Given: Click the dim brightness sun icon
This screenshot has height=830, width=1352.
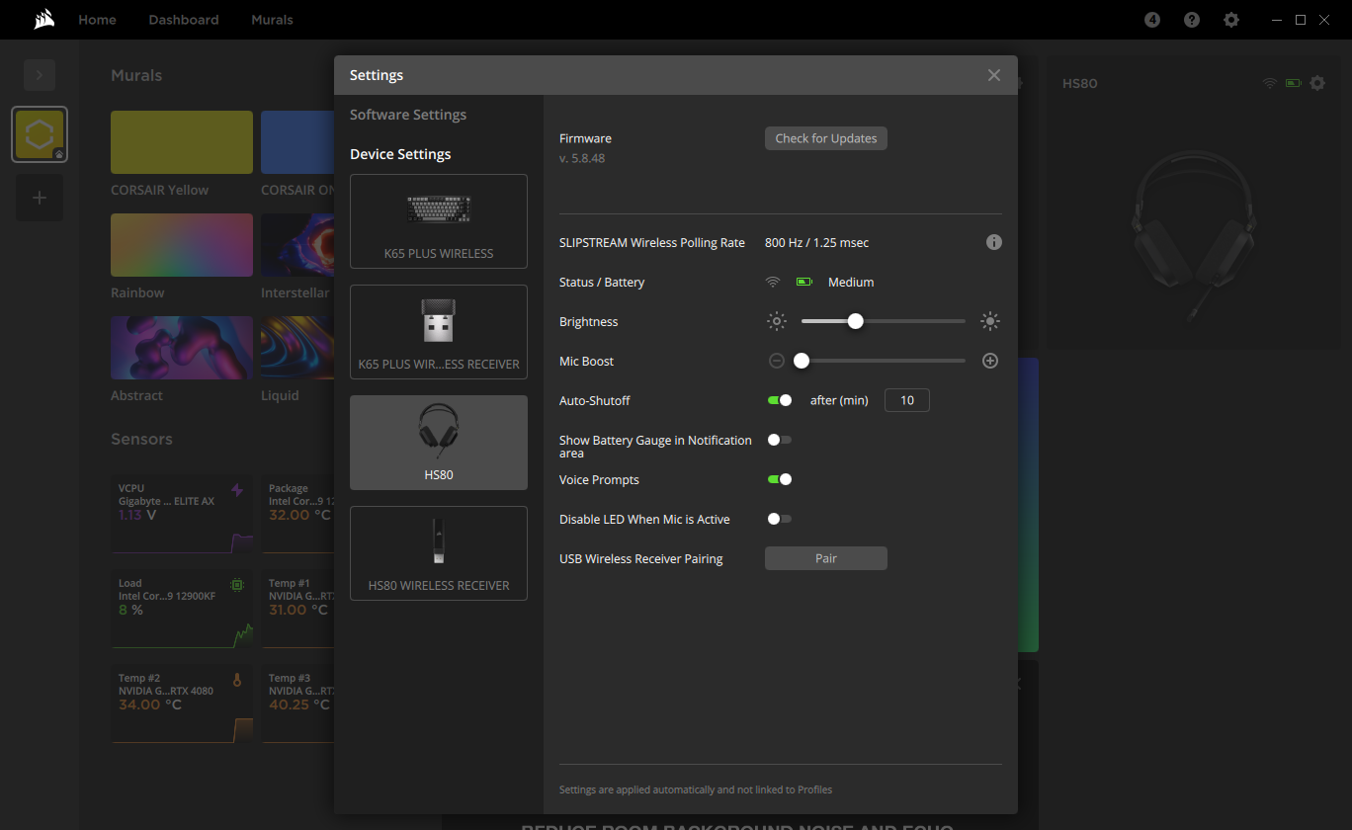Looking at the screenshot, I should click(x=777, y=321).
